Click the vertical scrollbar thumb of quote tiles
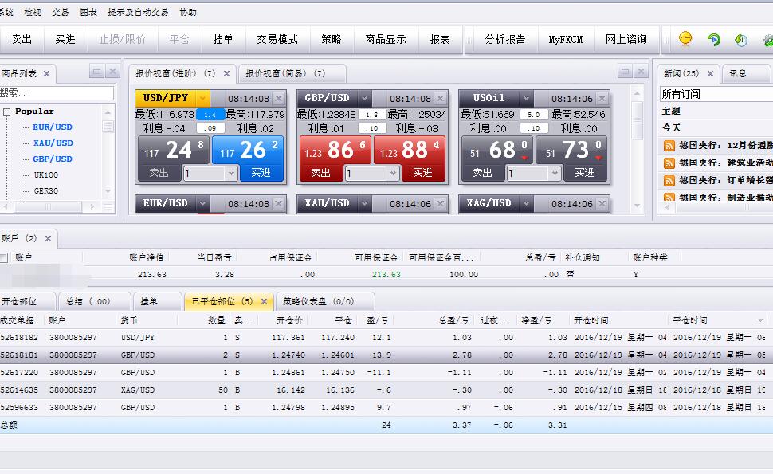Screen dimensions: 773x474 637,121
